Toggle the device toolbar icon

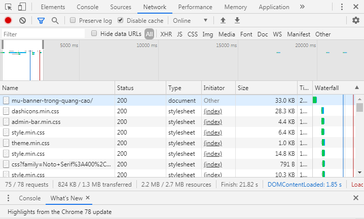(22, 7)
